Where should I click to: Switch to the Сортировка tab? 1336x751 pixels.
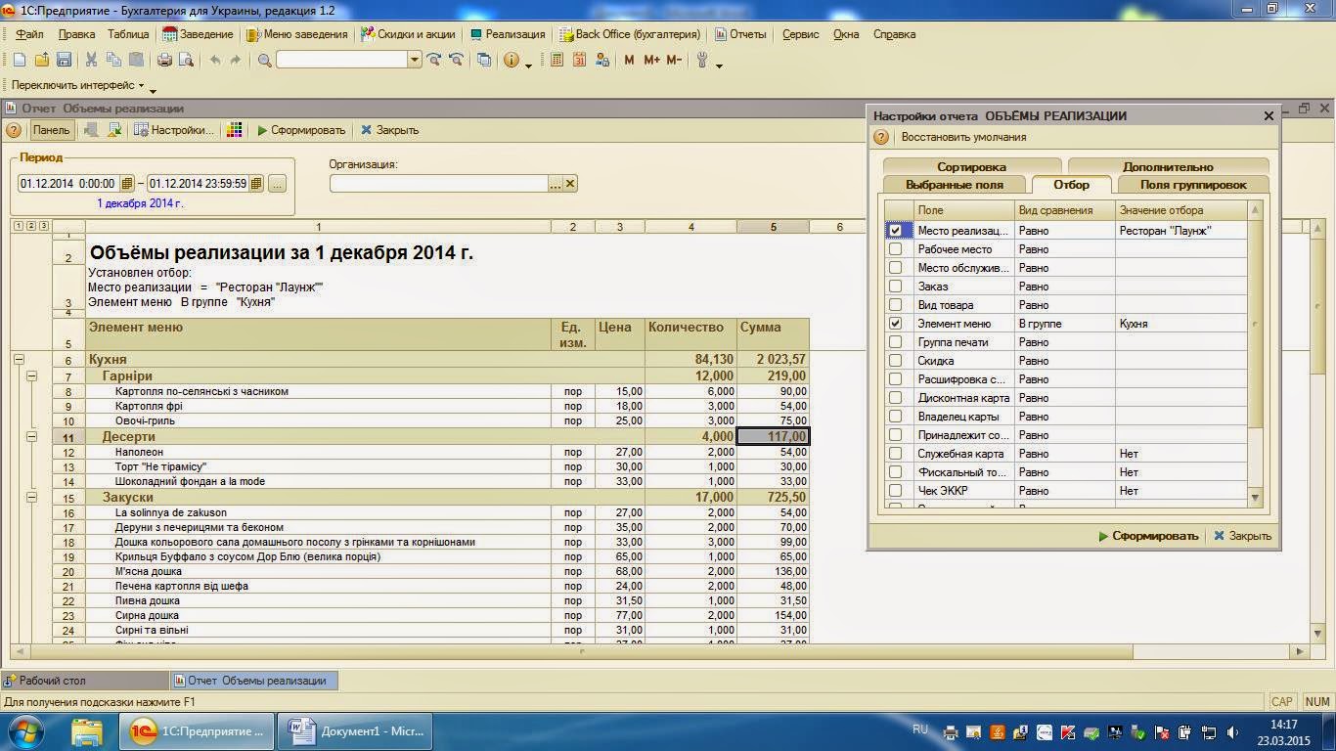point(971,167)
